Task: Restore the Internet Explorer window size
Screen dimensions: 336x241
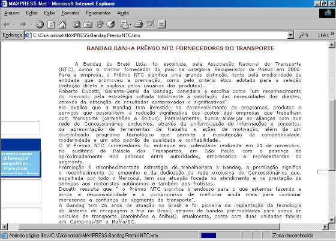Action: click(x=323, y=4)
